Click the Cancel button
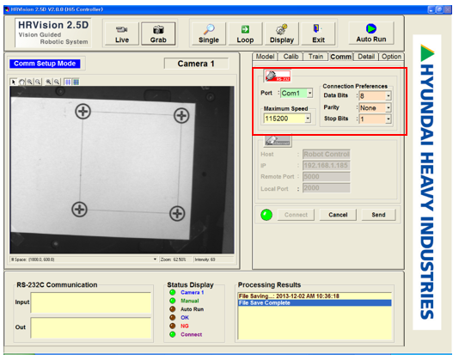This screenshot has height=360, width=459. [x=338, y=215]
